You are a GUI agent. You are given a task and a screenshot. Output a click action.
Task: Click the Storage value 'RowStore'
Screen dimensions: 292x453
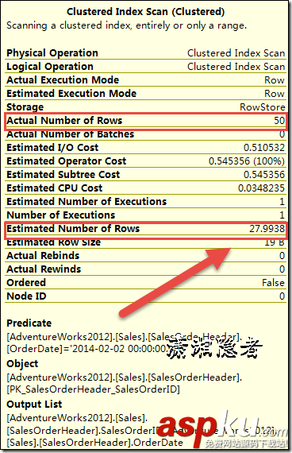263,107
